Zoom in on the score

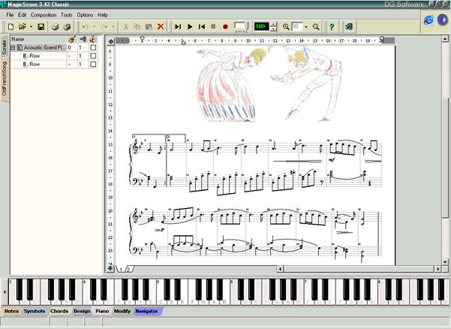tap(286, 27)
